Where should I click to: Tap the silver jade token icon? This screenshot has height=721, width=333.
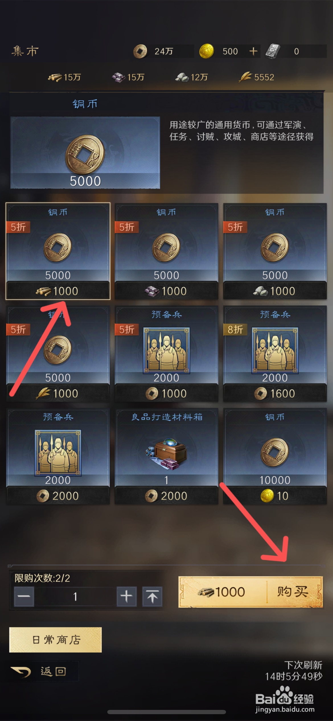click(273, 51)
